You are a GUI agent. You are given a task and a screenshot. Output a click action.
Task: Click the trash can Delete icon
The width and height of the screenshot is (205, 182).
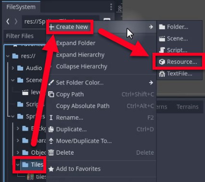pyautogui.click(x=51, y=153)
